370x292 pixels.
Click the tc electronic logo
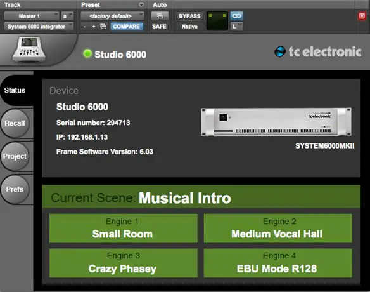(x=317, y=51)
